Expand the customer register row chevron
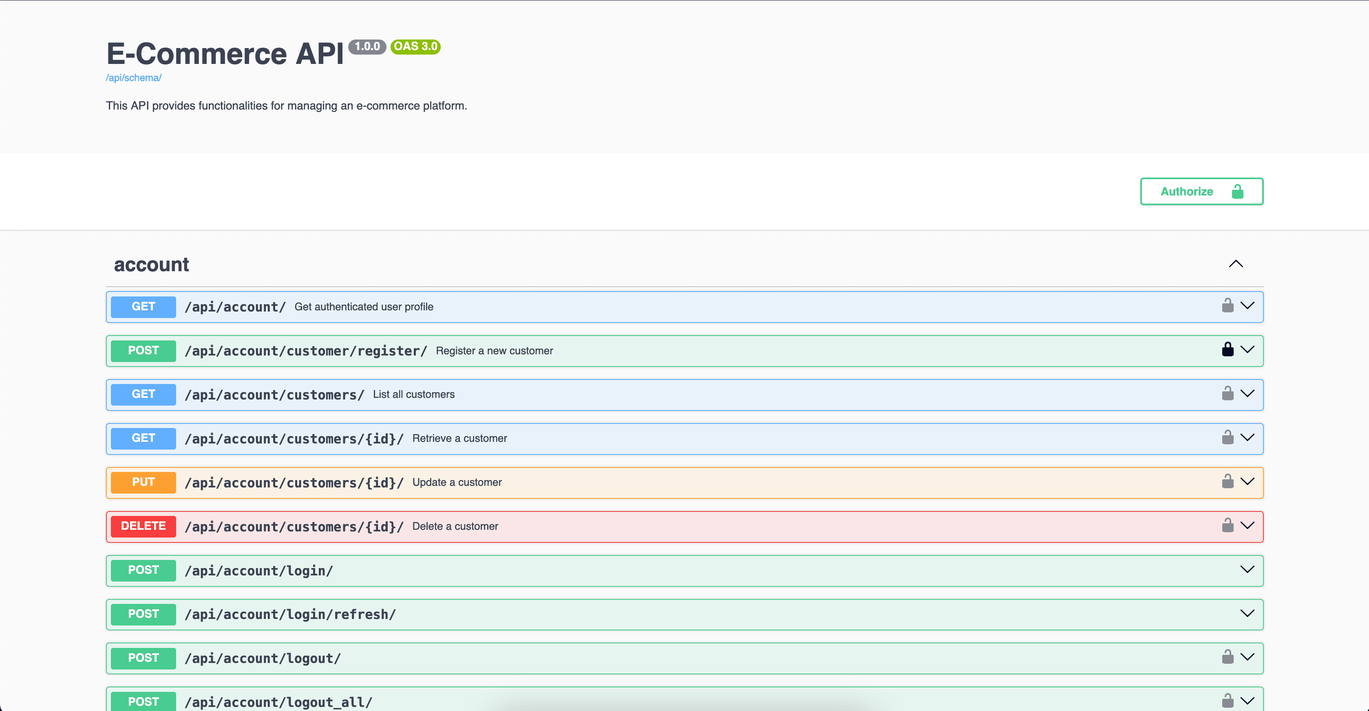Image resolution: width=1369 pixels, height=711 pixels. click(x=1247, y=350)
